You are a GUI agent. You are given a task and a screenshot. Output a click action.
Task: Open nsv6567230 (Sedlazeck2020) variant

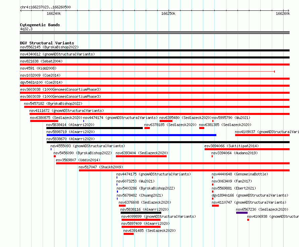(262, 209)
